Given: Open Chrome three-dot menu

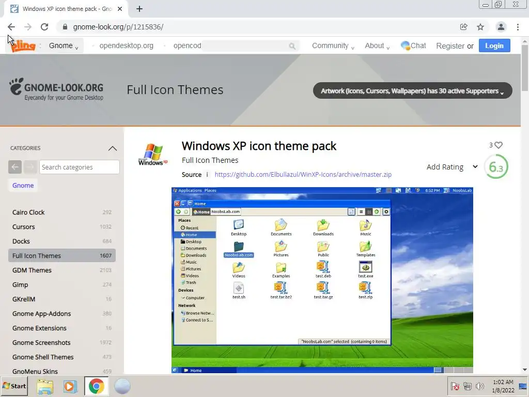Looking at the screenshot, I should click(x=518, y=27).
